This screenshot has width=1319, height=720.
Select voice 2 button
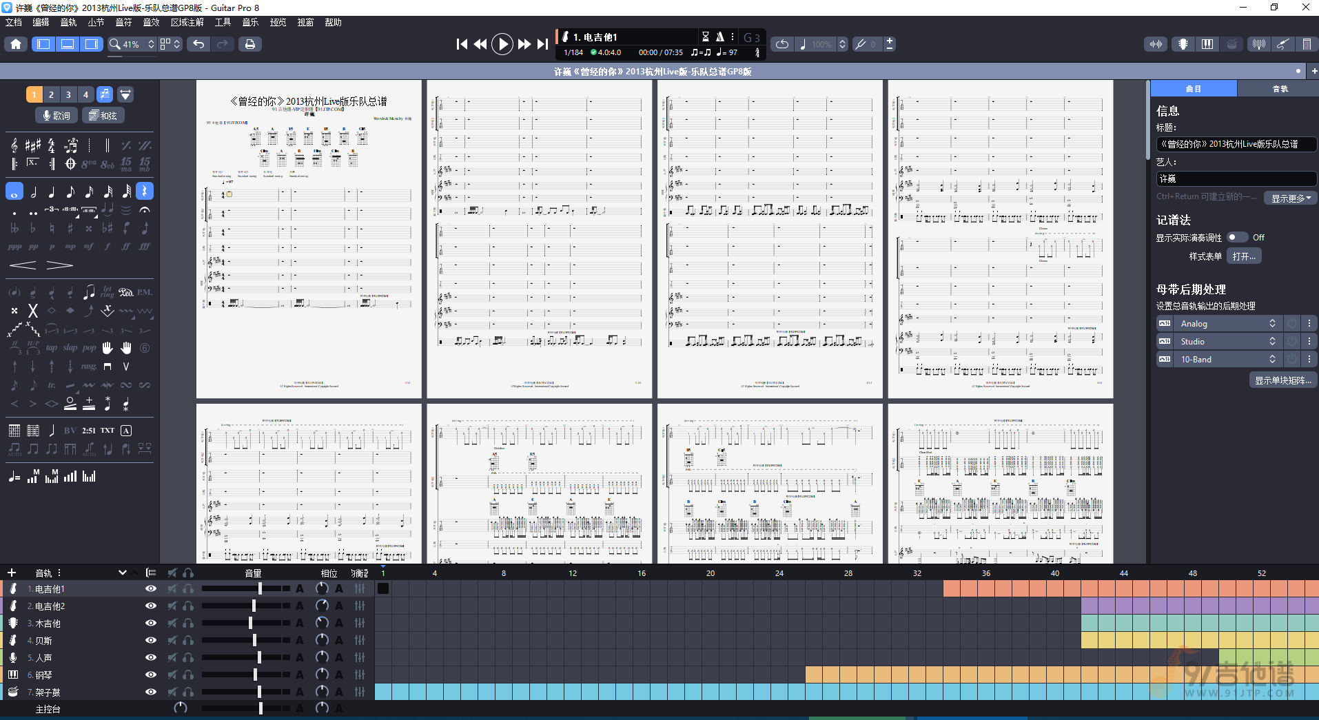coord(51,94)
